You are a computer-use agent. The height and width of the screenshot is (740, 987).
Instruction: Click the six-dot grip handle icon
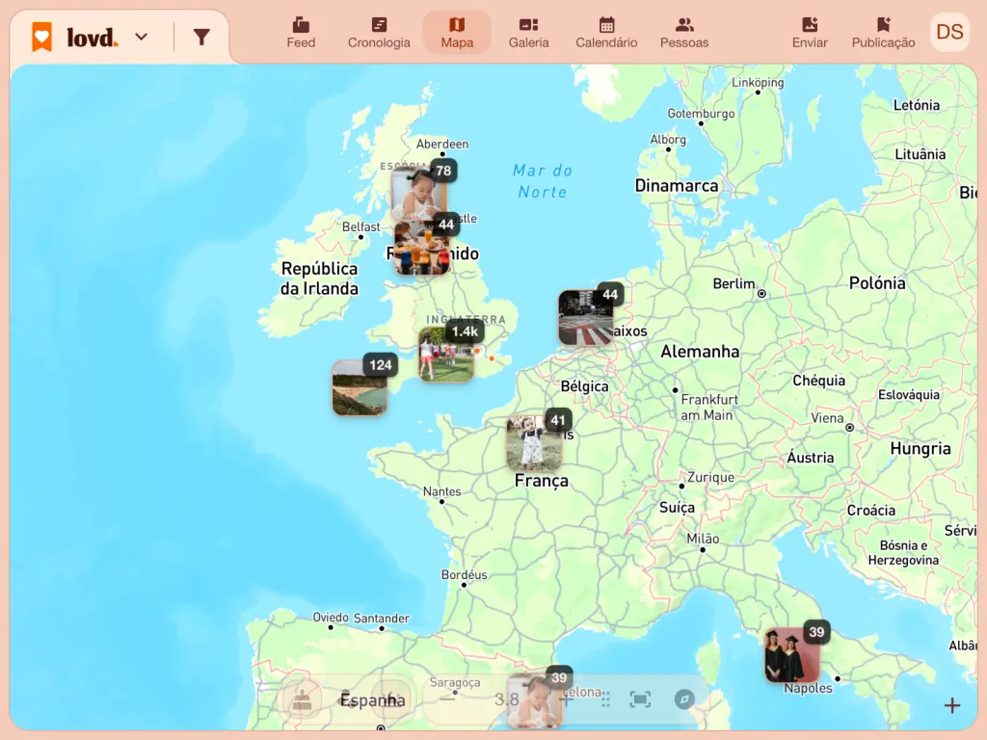(605, 700)
